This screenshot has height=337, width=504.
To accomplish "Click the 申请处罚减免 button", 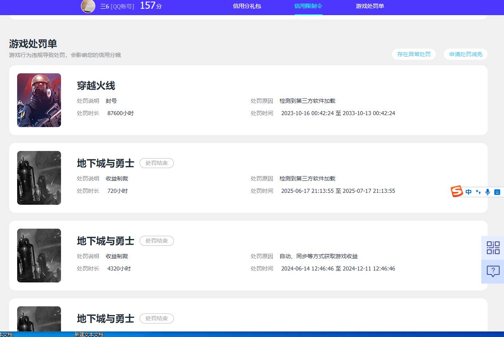I will pos(465,54).
